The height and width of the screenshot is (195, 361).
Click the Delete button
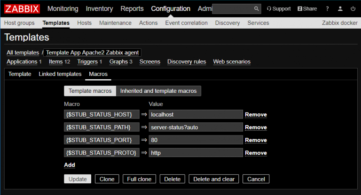tap(172, 179)
